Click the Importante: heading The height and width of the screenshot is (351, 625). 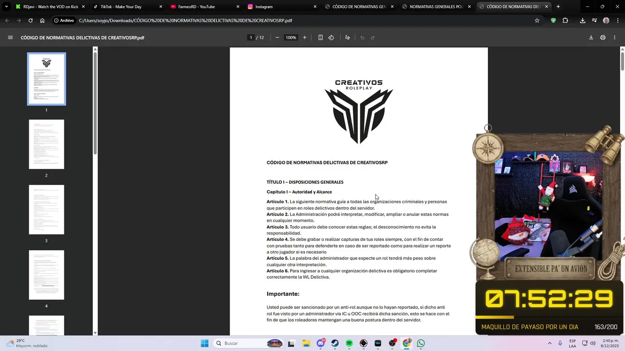point(283,294)
